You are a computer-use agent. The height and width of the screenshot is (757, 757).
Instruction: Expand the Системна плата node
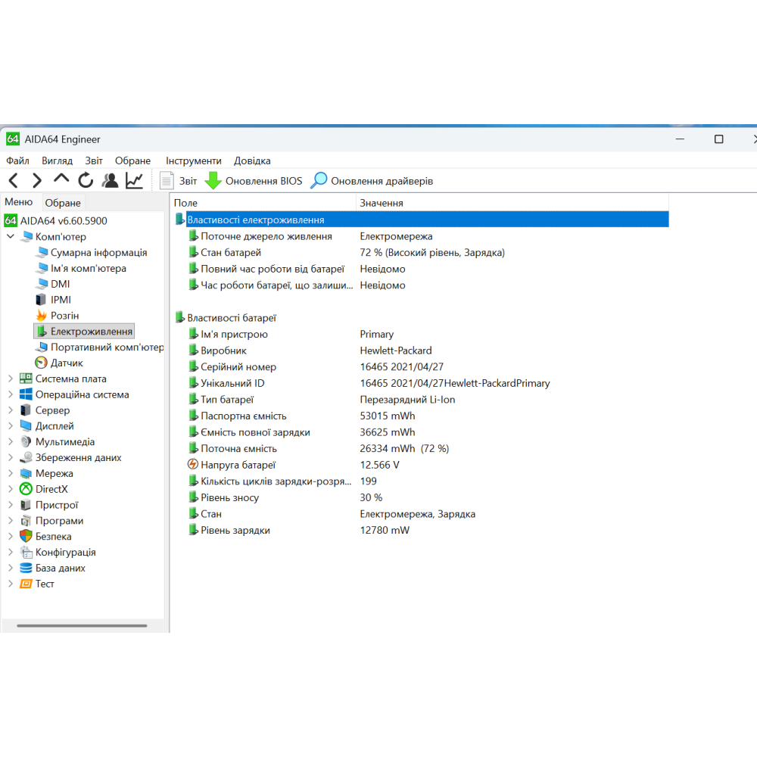[11, 378]
